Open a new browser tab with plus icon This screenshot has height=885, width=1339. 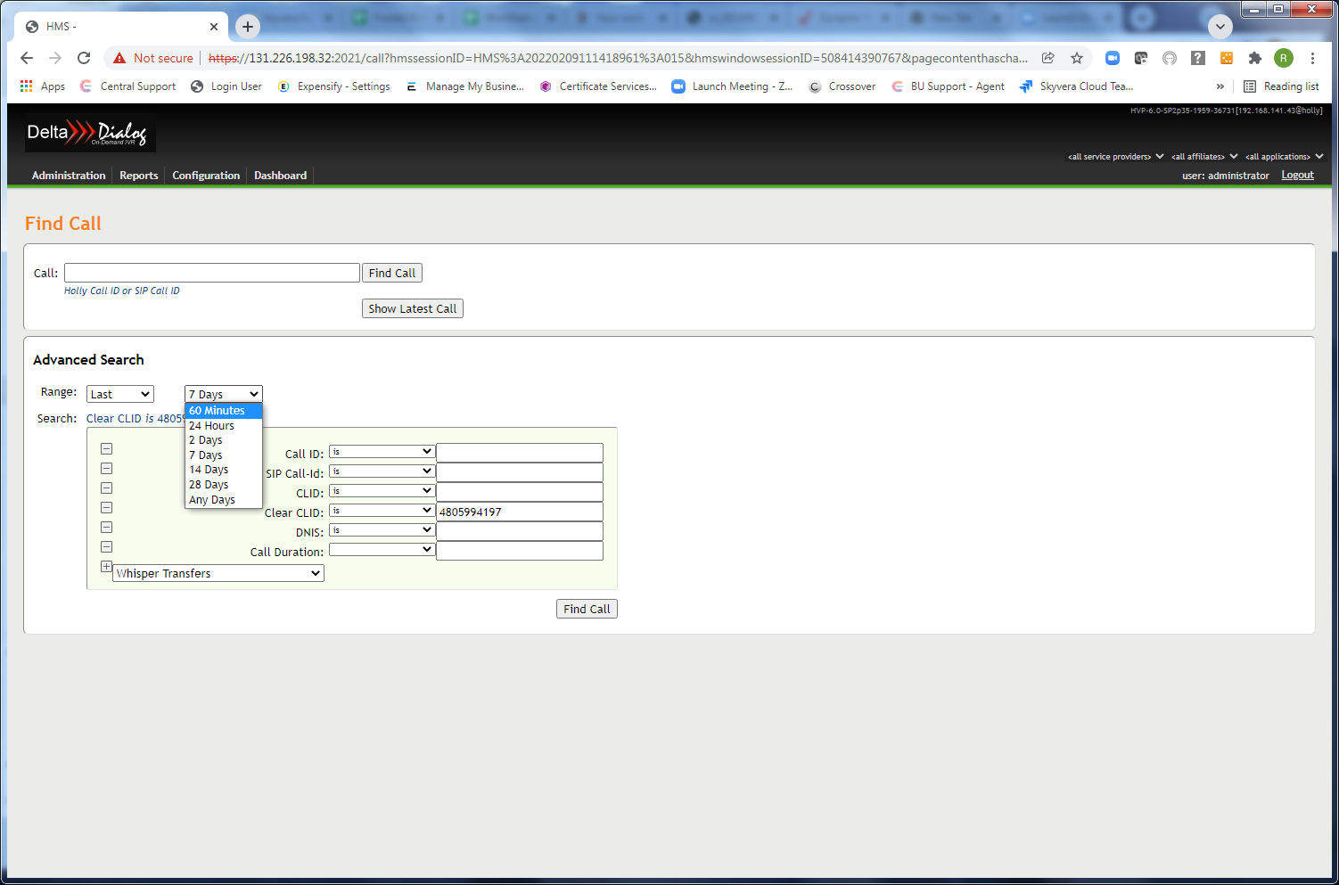coord(248,27)
